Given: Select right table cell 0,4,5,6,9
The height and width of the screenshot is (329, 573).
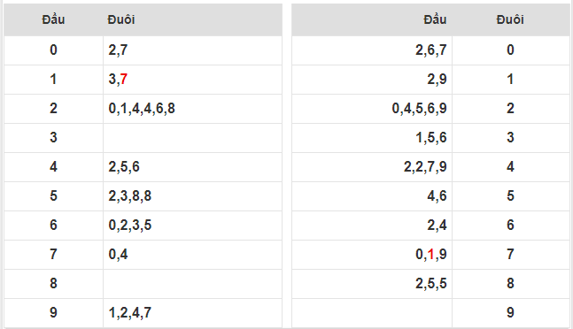Looking at the screenshot, I should click(372, 109).
